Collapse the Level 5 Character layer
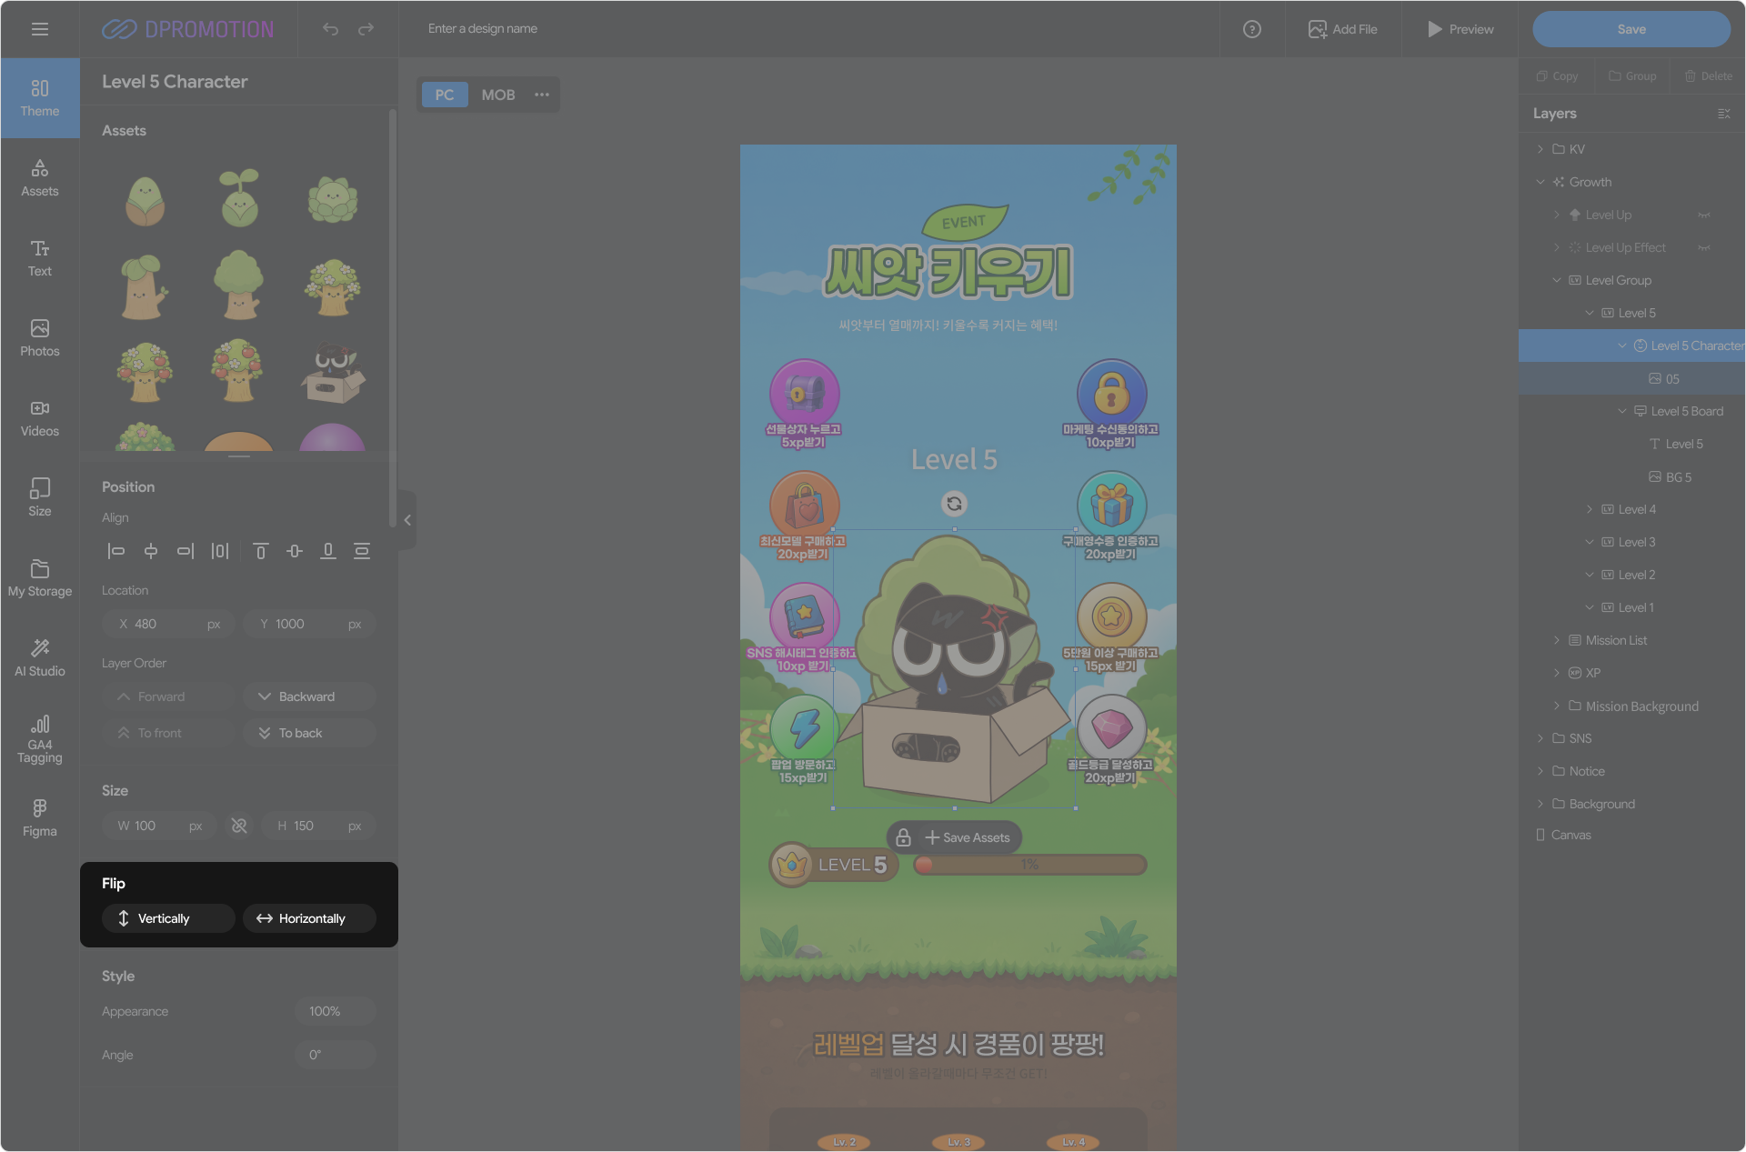This screenshot has width=1746, height=1152. click(1621, 346)
